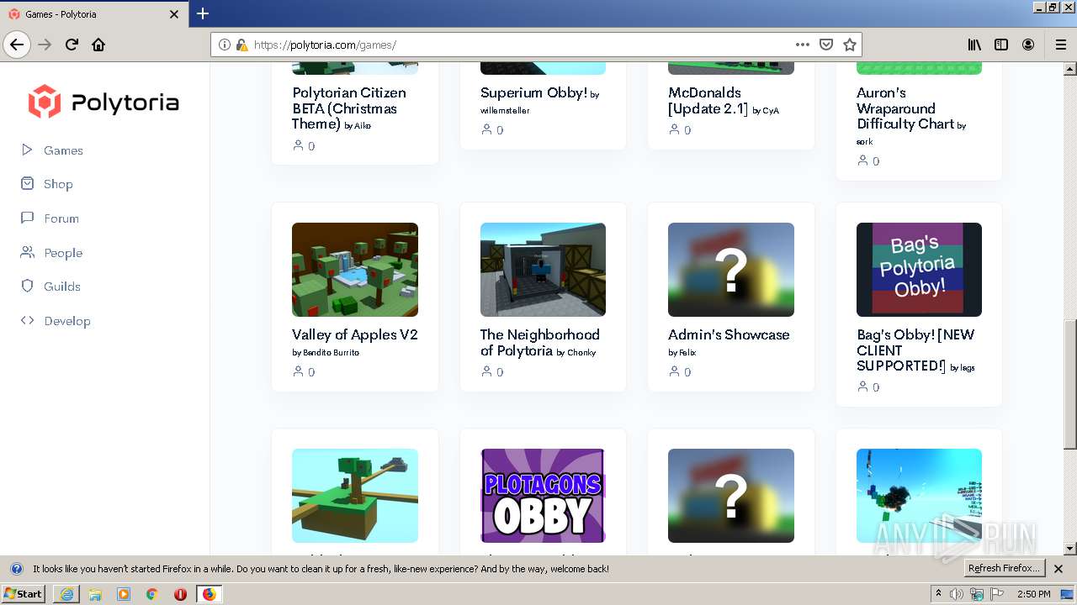Click The Neighborhood of Polytoria title
The image size is (1077, 605).
[540, 342]
